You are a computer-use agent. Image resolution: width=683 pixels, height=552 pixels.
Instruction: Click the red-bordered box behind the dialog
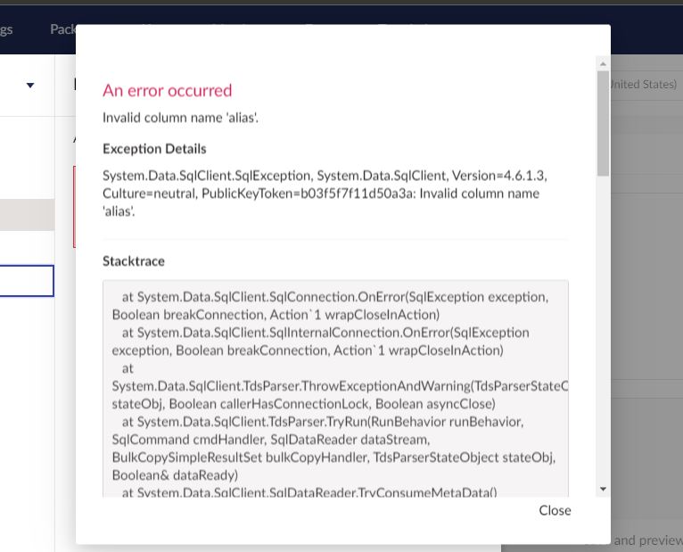74,206
